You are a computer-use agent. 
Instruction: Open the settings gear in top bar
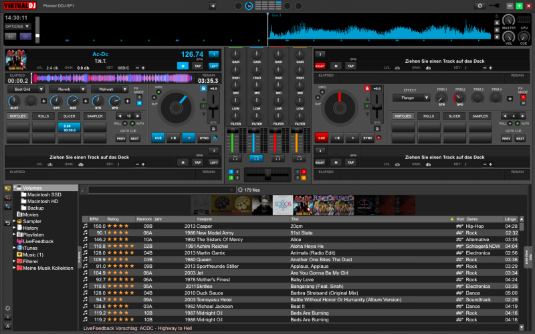point(479,5)
